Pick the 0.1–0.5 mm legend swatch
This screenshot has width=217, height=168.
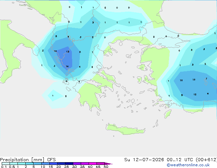pos(6,164)
